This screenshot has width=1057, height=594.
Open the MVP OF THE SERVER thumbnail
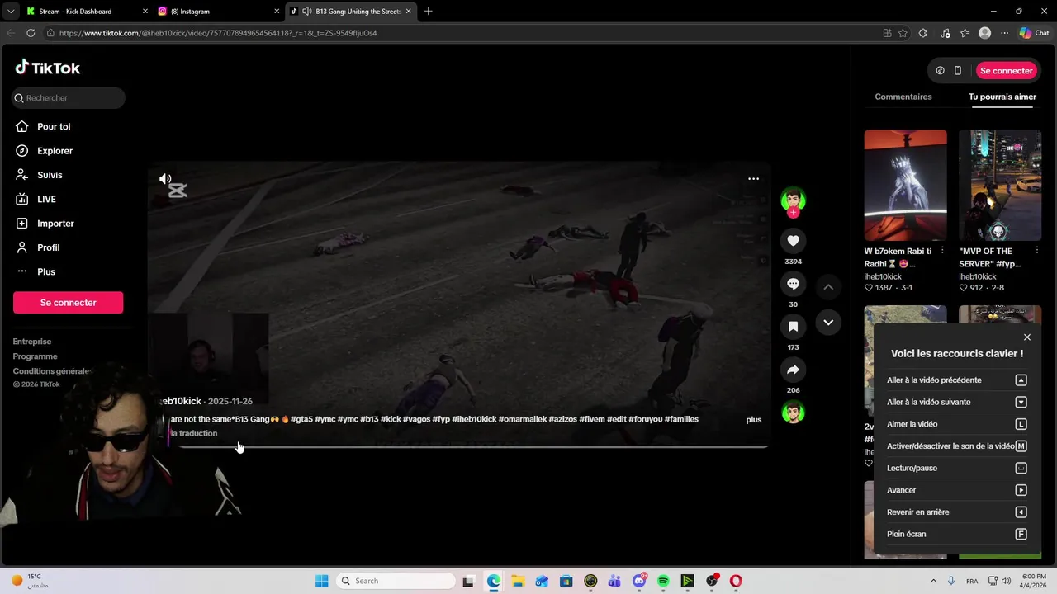click(1000, 185)
